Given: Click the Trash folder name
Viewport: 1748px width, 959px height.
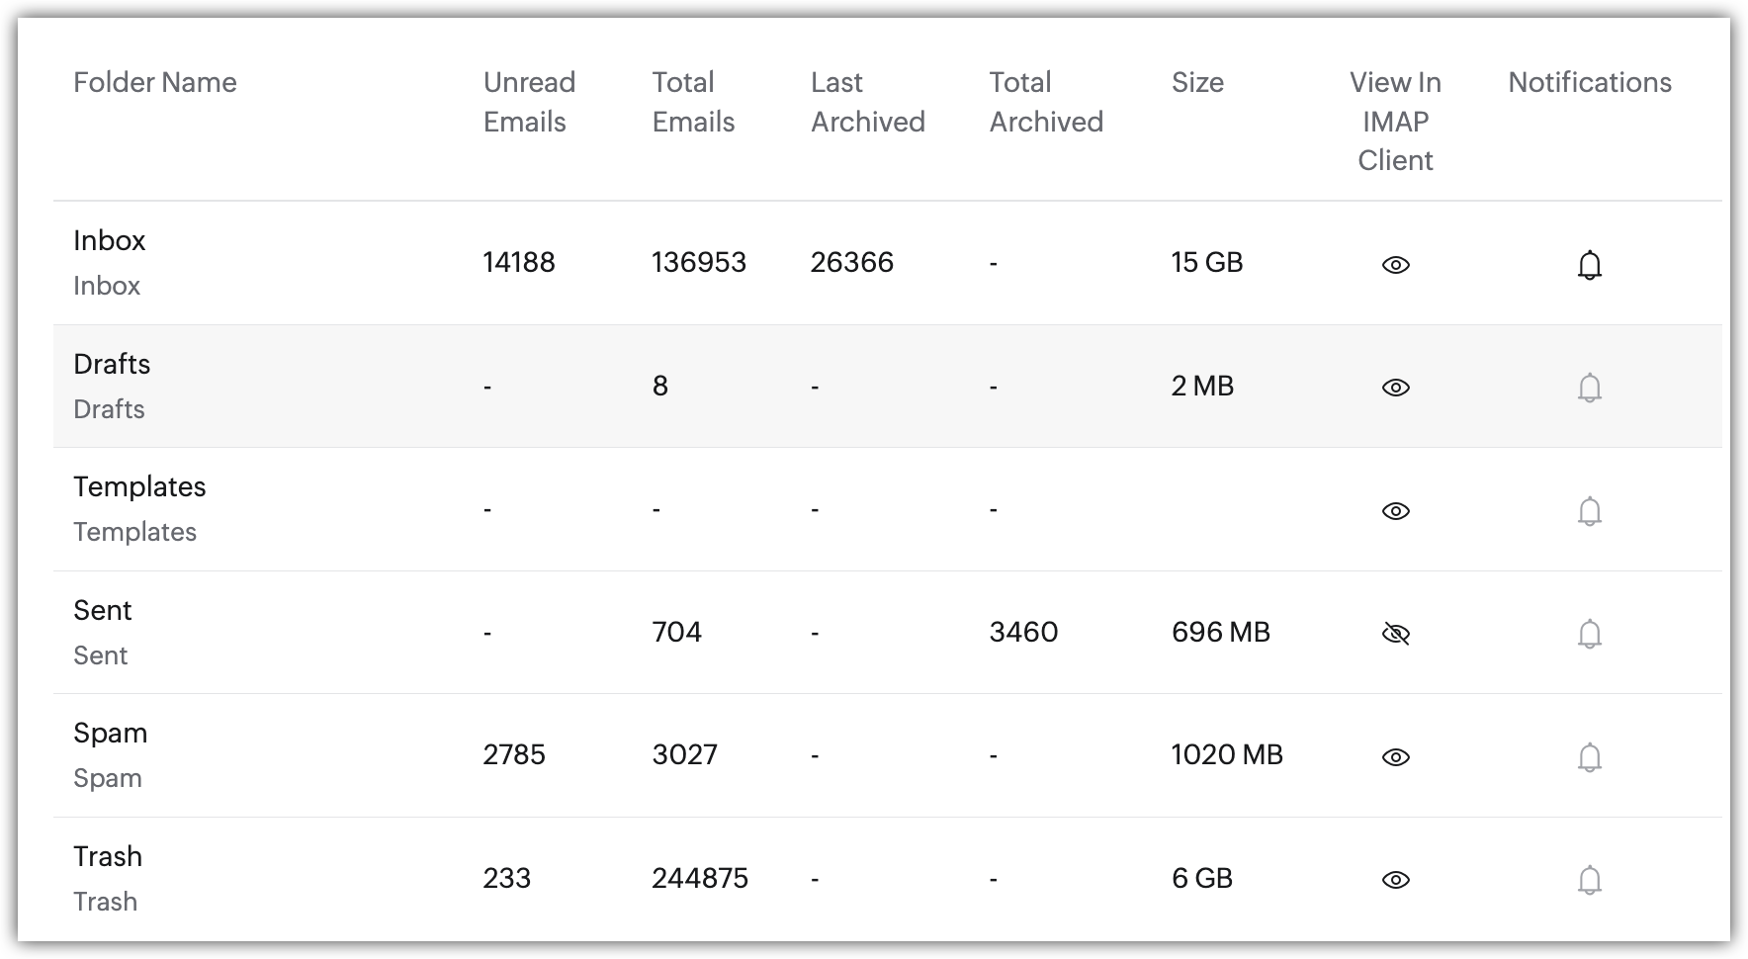Looking at the screenshot, I should click(108, 856).
